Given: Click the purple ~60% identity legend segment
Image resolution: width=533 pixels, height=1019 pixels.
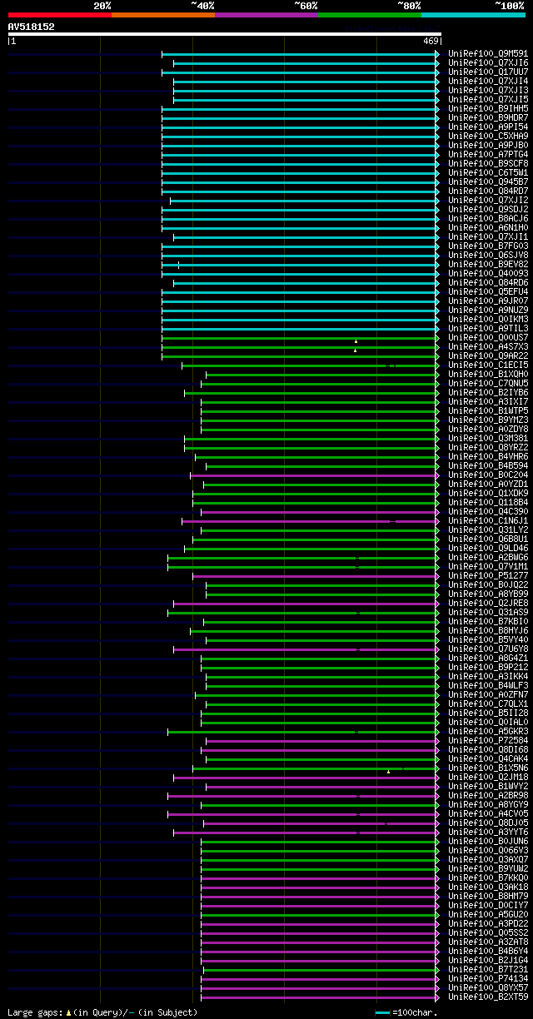Looking at the screenshot, I should coord(266,15).
